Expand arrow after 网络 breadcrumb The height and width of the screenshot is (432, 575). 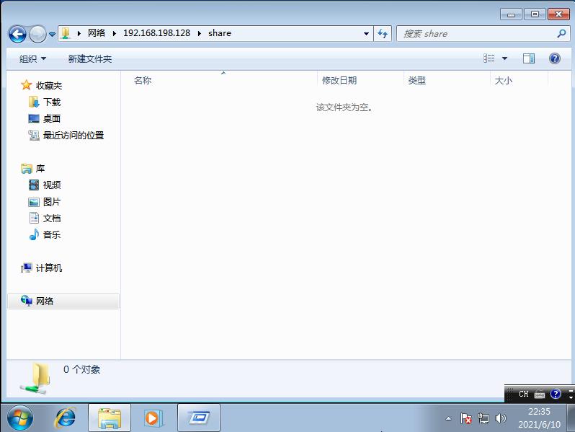coord(115,33)
